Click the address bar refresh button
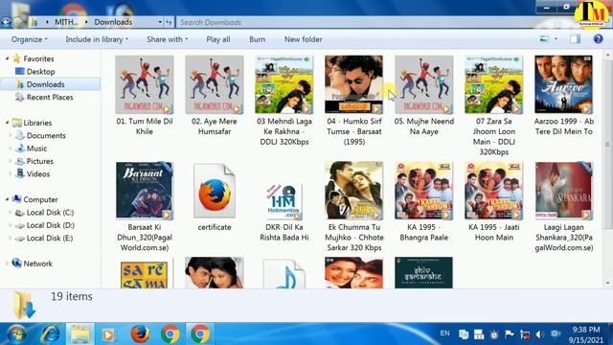 [x=169, y=22]
